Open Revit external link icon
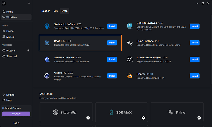This screenshot has width=212, height=127. click(70, 41)
